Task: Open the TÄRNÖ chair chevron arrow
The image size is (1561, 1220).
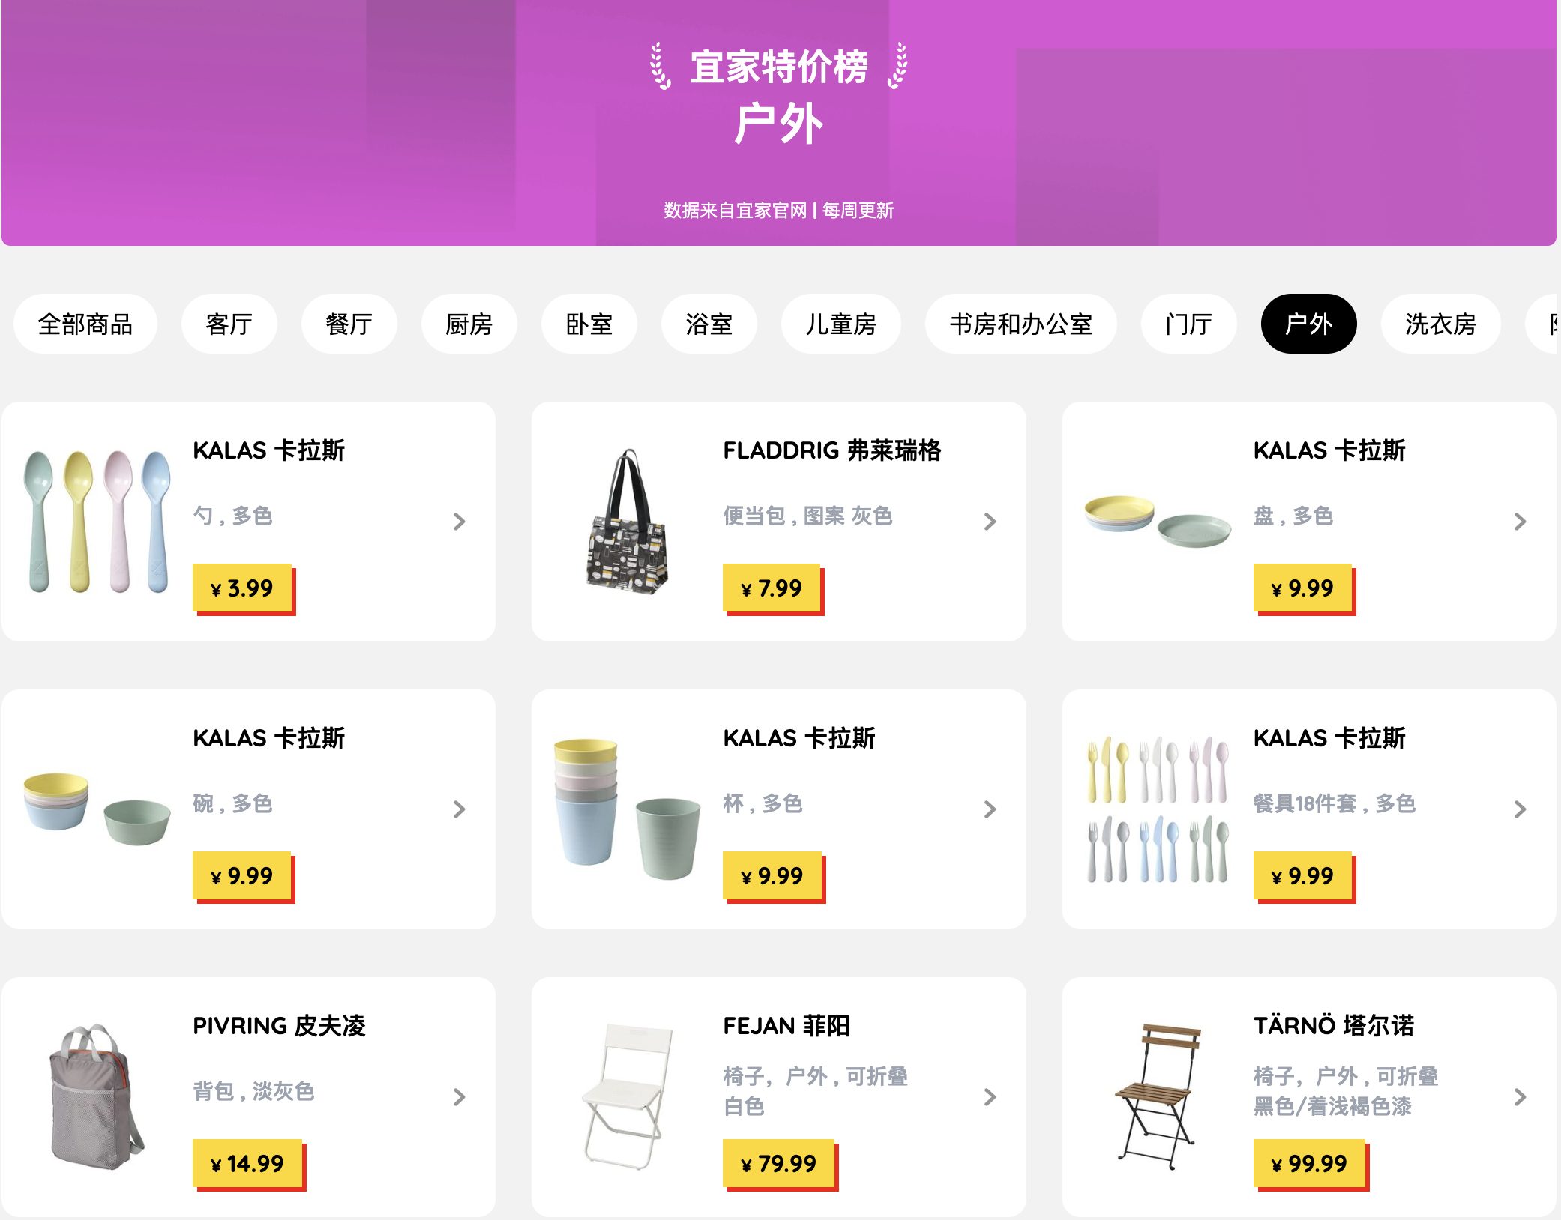Action: point(1520,1097)
